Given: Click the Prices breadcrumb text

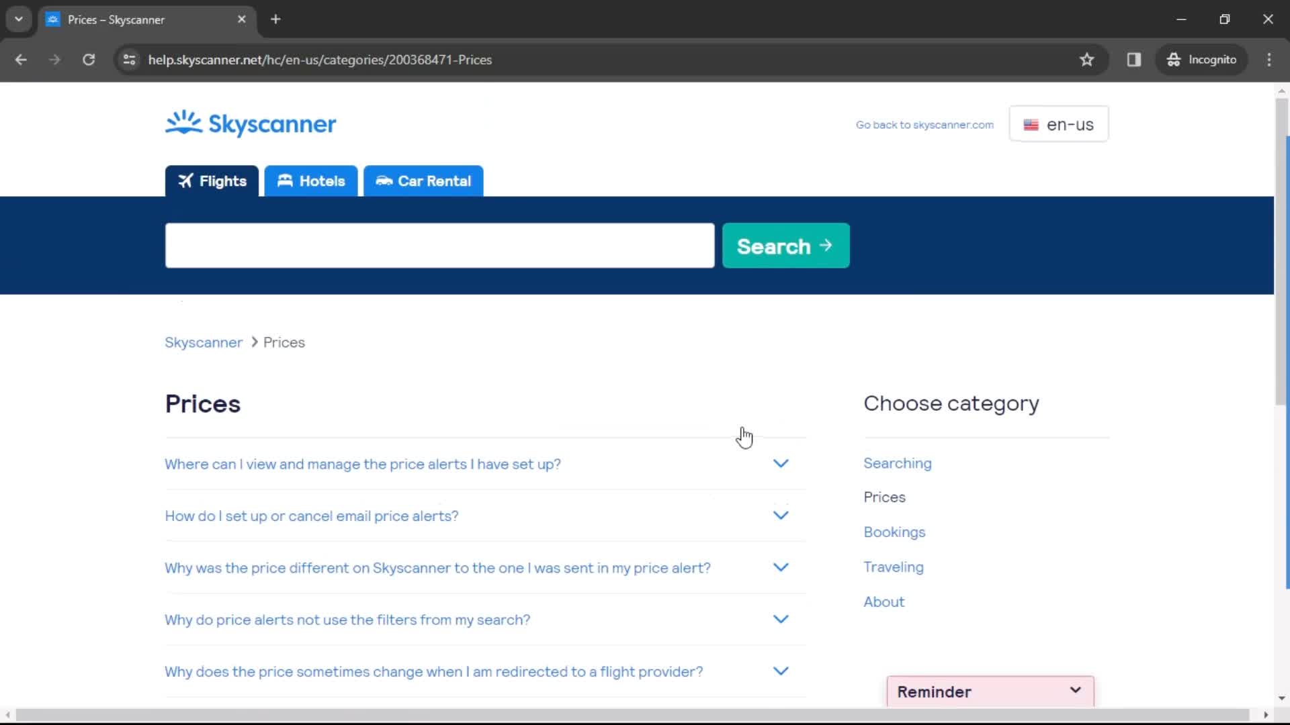Looking at the screenshot, I should [284, 342].
